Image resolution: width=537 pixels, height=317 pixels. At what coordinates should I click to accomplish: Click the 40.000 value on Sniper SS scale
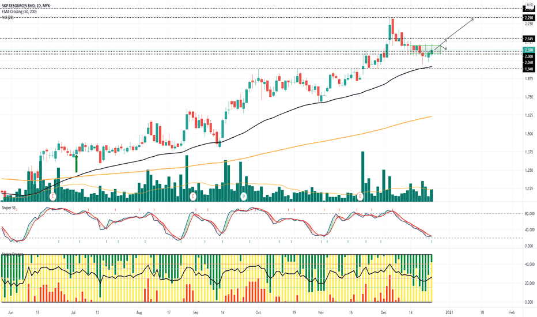tap(529, 230)
